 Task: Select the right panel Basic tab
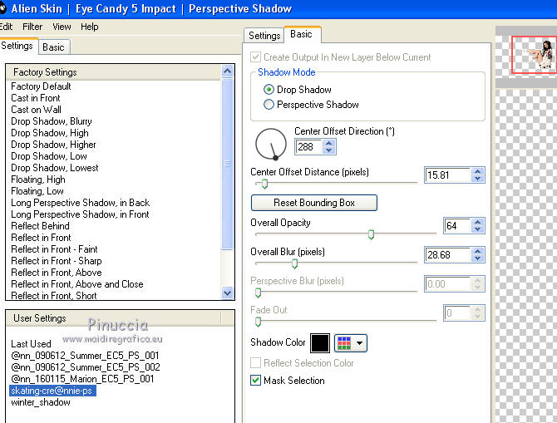pyautogui.click(x=301, y=34)
